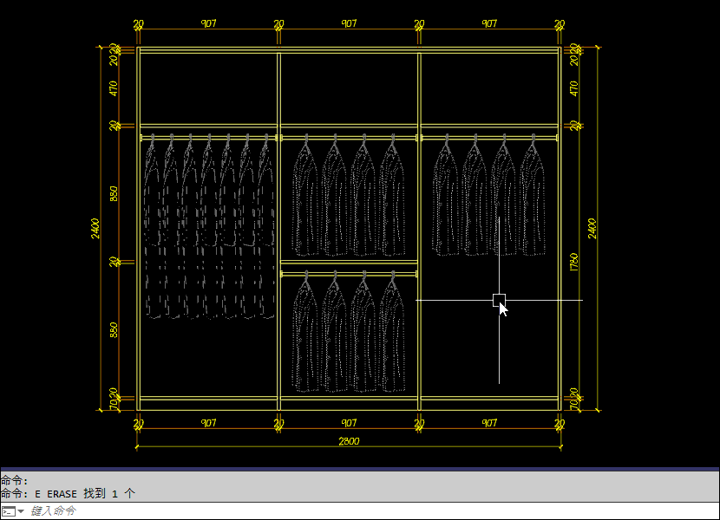Select the 470 dimension on the right side

(573, 88)
